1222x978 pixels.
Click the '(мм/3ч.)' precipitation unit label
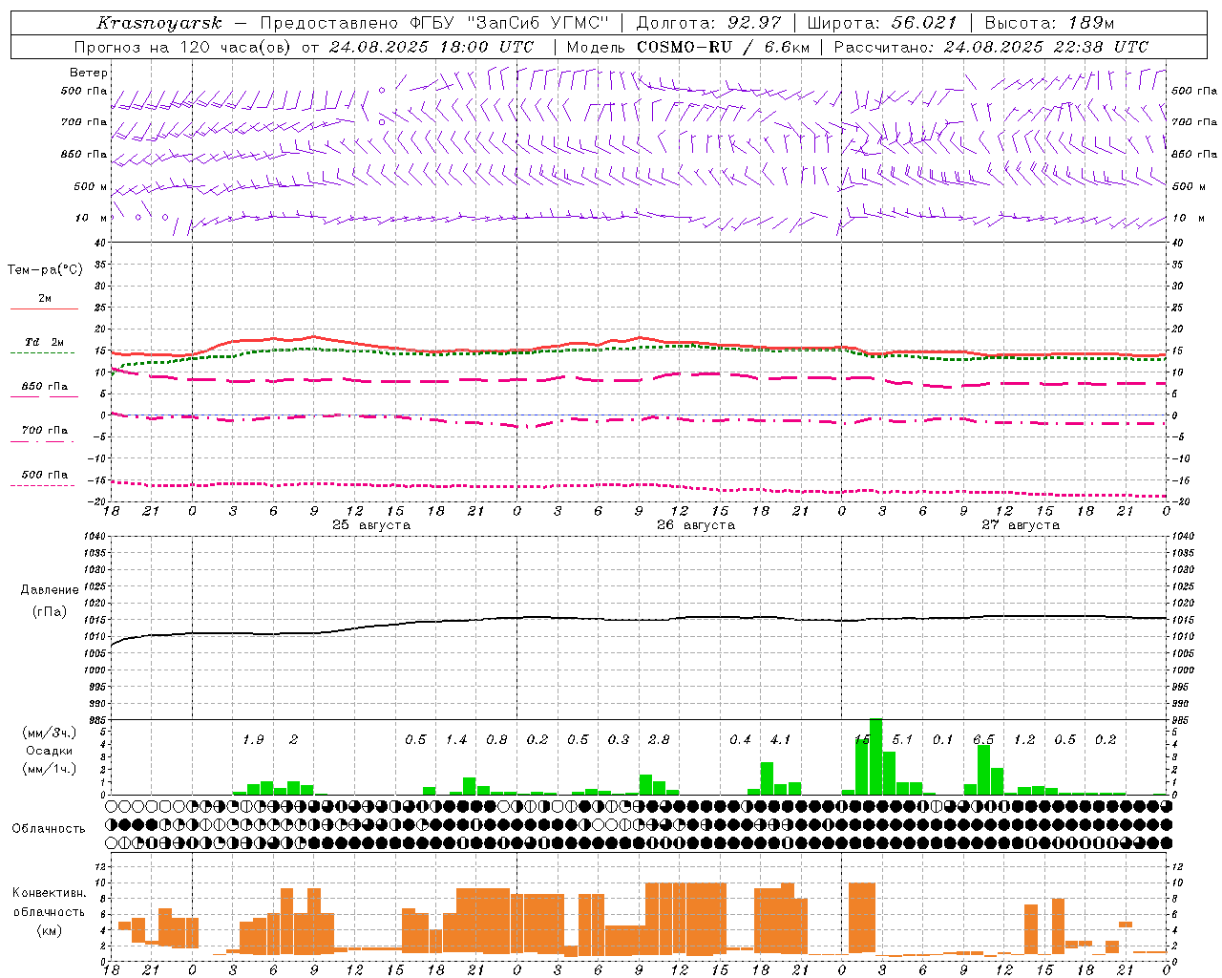point(50,733)
